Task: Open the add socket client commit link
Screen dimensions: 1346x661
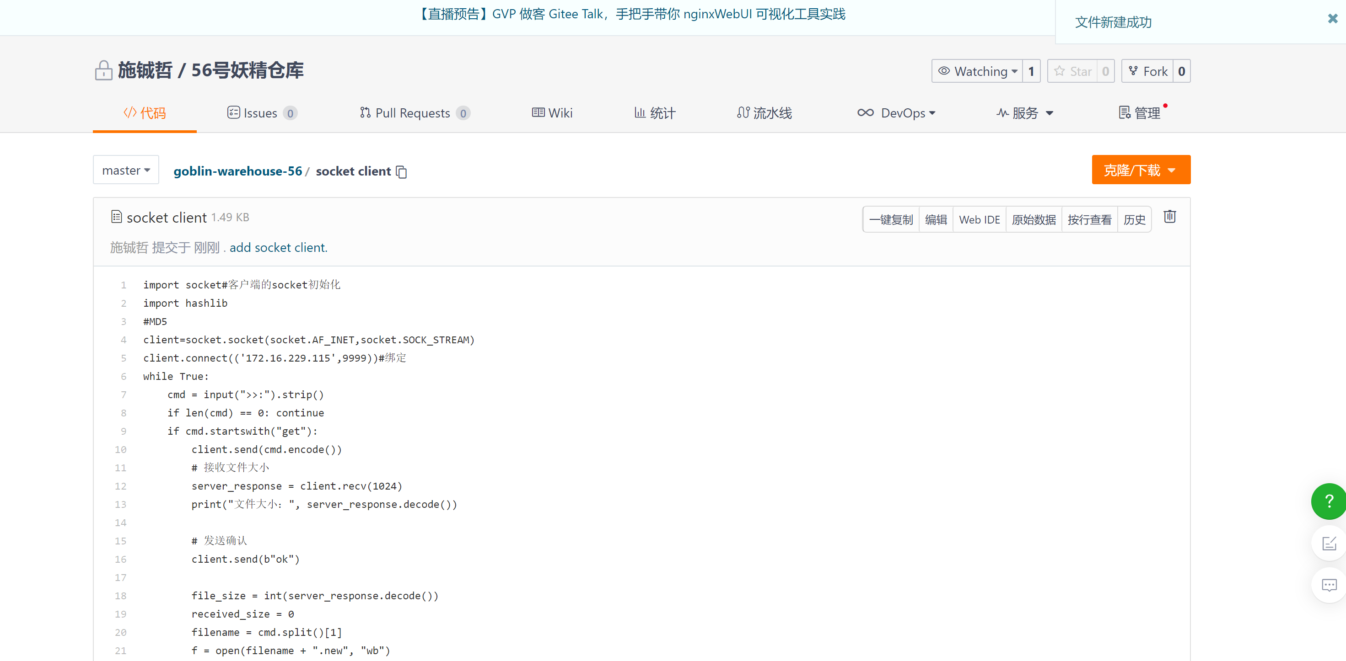Action: click(278, 247)
